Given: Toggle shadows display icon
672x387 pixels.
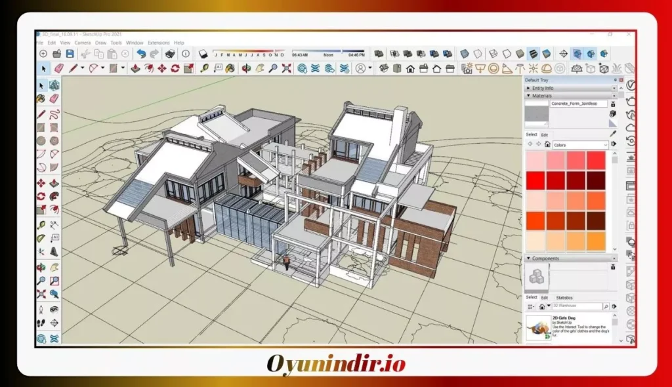Looking at the screenshot, I should click(203, 54).
